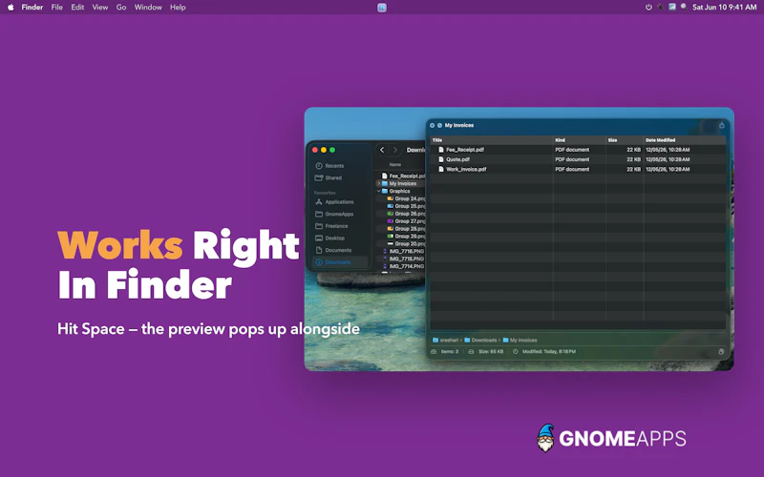Image resolution: width=764 pixels, height=477 pixels.
Task: Open the Help menu
Action: (178, 8)
